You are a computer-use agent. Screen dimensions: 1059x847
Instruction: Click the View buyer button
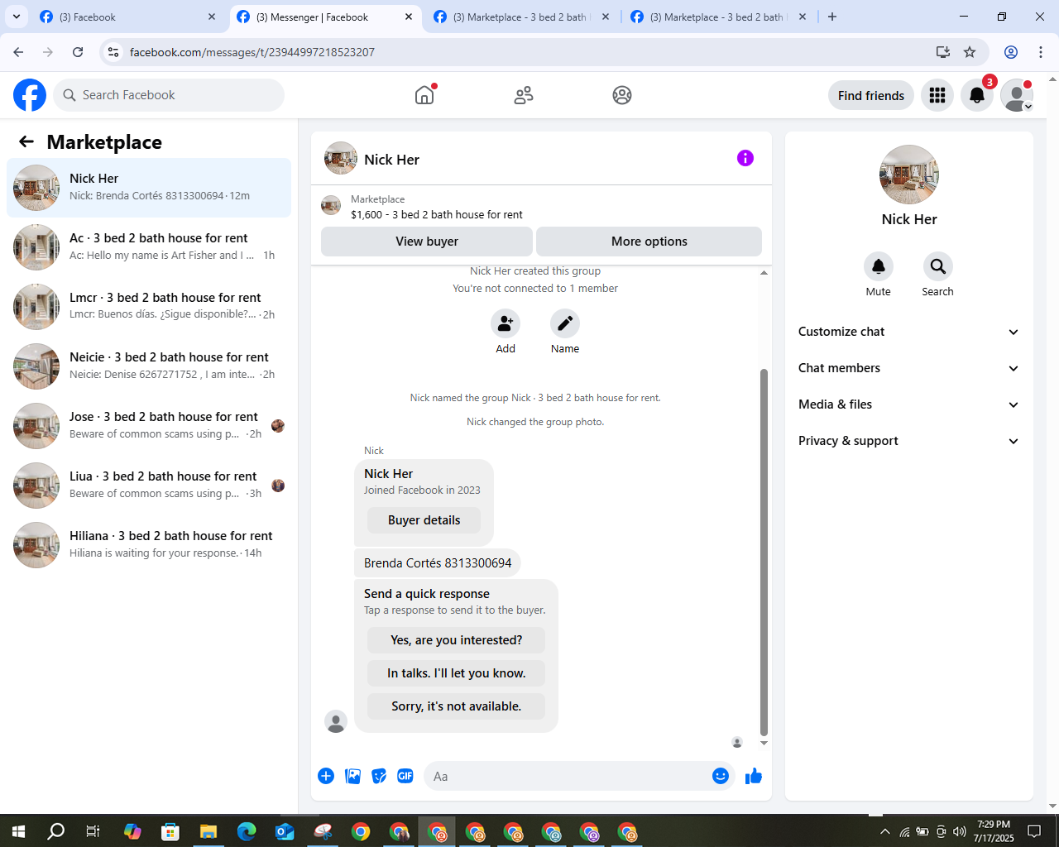point(427,242)
